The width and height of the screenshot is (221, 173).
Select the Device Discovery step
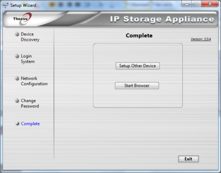point(30,37)
